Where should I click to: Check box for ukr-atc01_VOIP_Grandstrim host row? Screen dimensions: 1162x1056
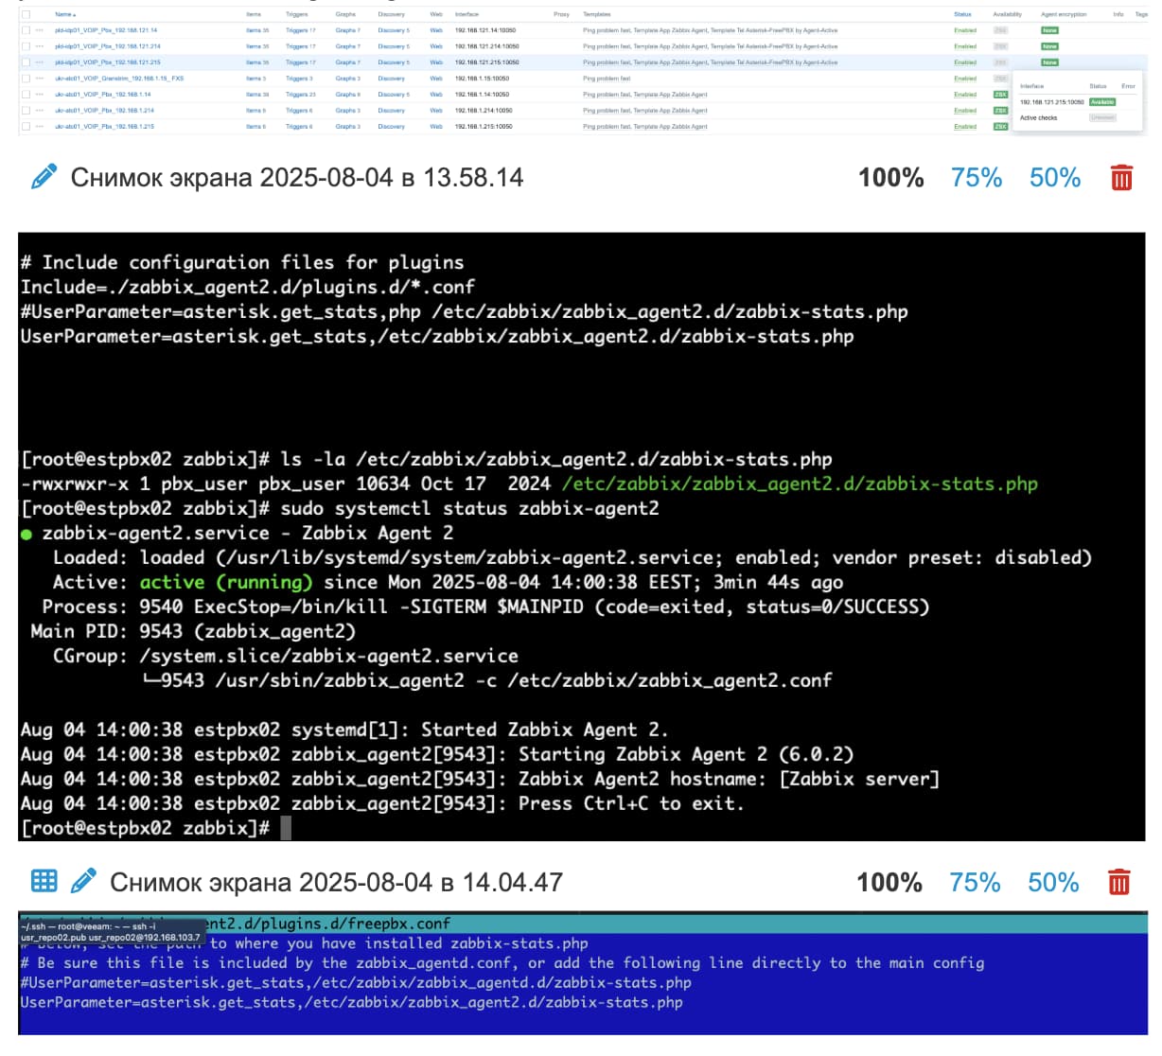[x=26, y=79]
